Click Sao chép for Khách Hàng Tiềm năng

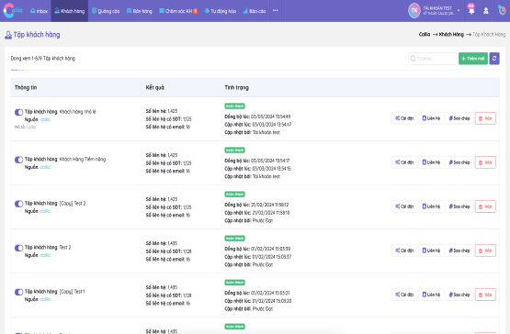[459, 162]
